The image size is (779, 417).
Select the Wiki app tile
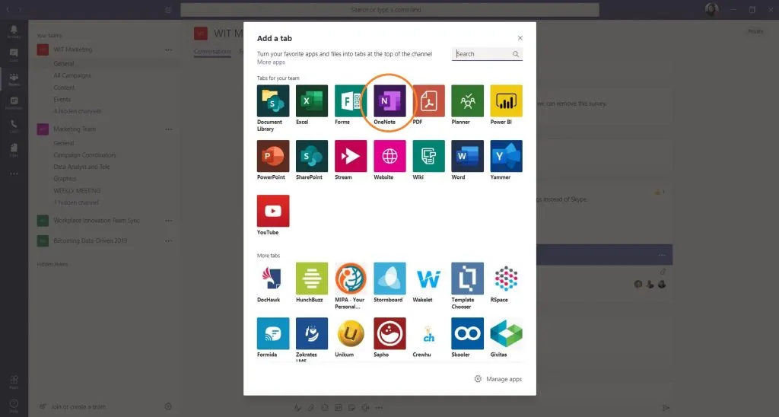[428, 156]
